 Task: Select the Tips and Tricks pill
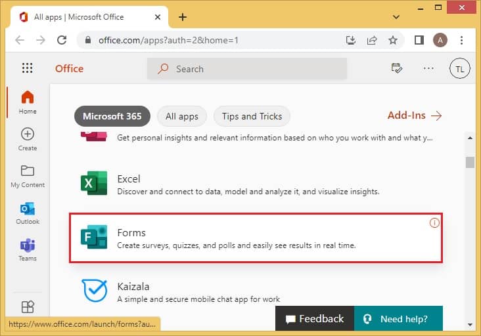[252, 116]
